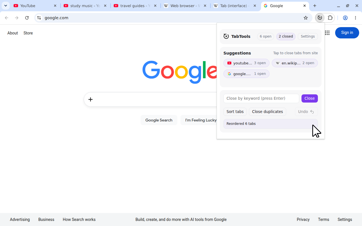Bookmark this page with star icon
Viewport: 362px width, 226px height.
[x=306, y=18]
